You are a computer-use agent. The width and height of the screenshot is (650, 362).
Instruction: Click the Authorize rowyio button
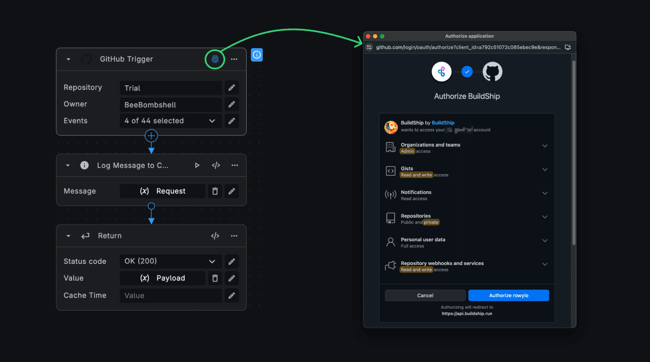point(508,295)
